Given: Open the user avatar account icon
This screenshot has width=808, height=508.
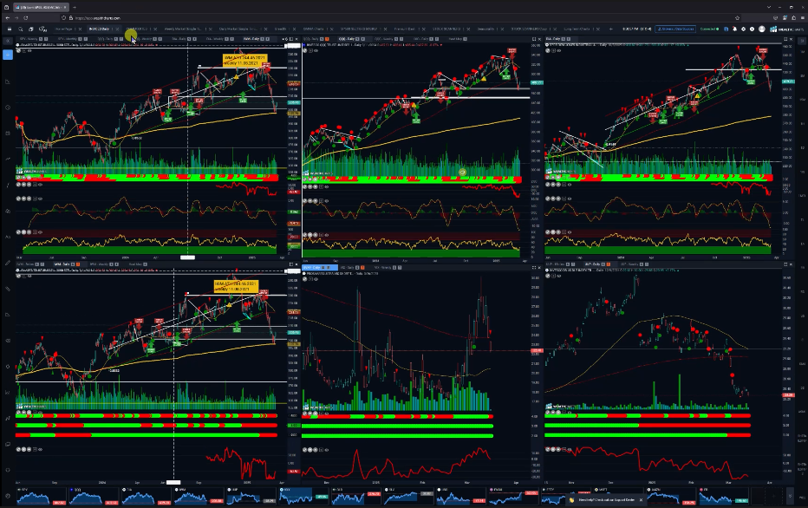Looking at the screenshot, I should click(762, 29).
